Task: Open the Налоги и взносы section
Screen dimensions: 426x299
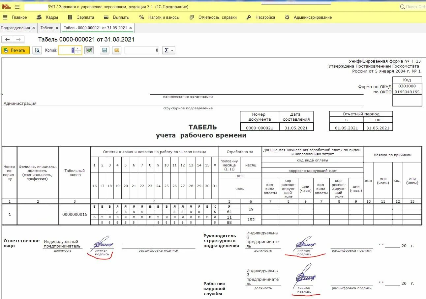Action: tap(164, 17)
